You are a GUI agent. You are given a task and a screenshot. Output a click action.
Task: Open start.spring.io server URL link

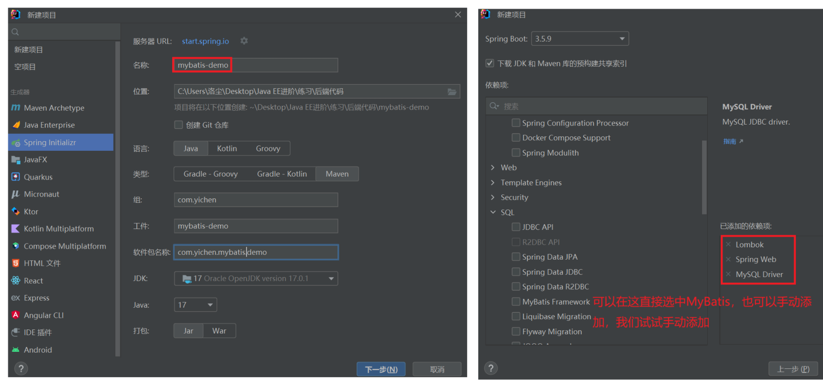(x=205, y=41)
